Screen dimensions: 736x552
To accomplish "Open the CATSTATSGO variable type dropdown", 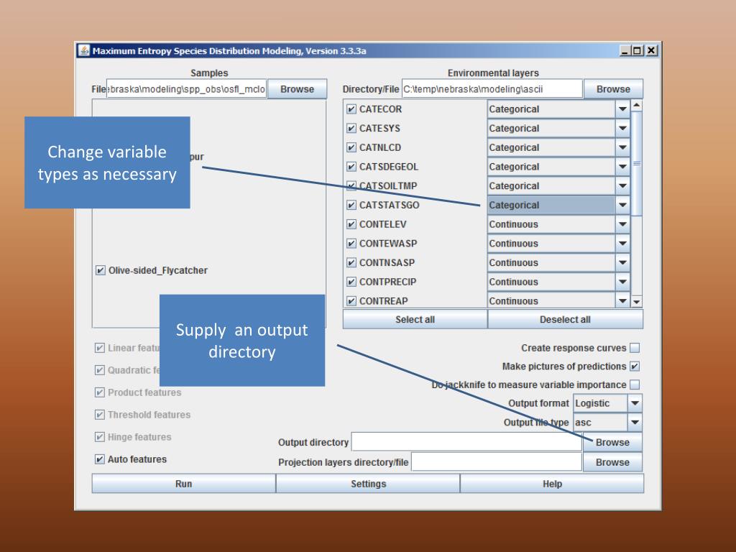I will (x=622, y=205).
